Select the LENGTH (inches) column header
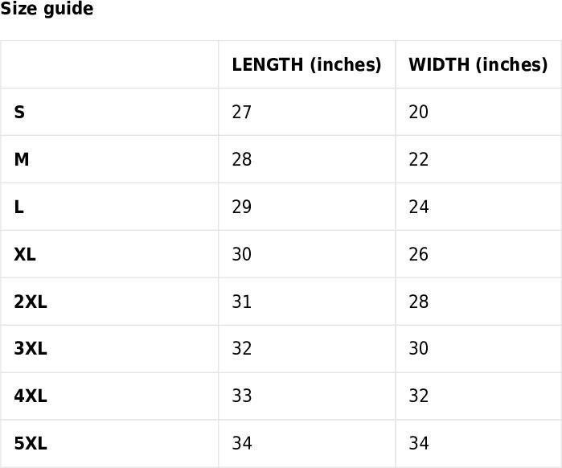The height and width of the screenshot is (468, 562). [306, 65]
